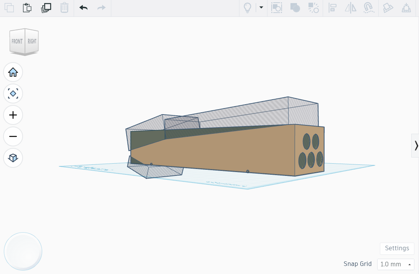Click the FRONT face of the view cube

click(x=17, y=41)
